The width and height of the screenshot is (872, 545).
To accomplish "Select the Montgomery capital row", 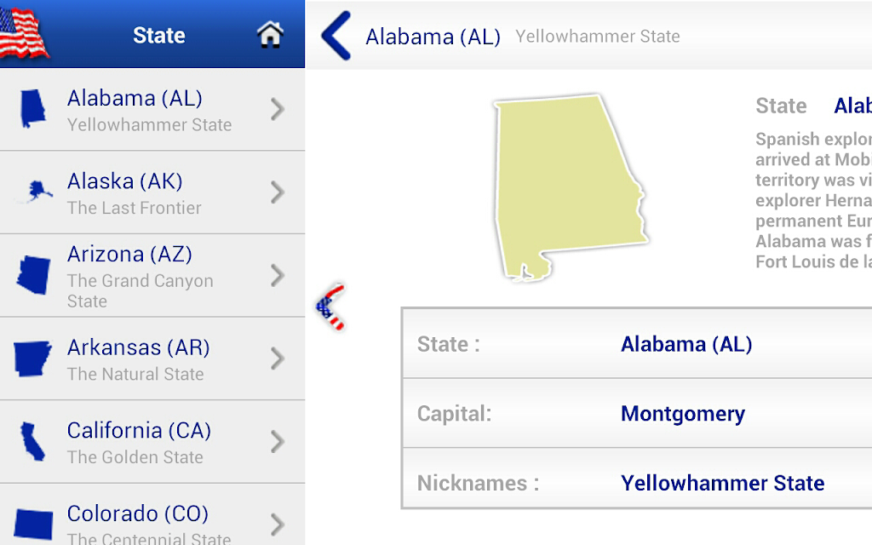I will [637, 413].
